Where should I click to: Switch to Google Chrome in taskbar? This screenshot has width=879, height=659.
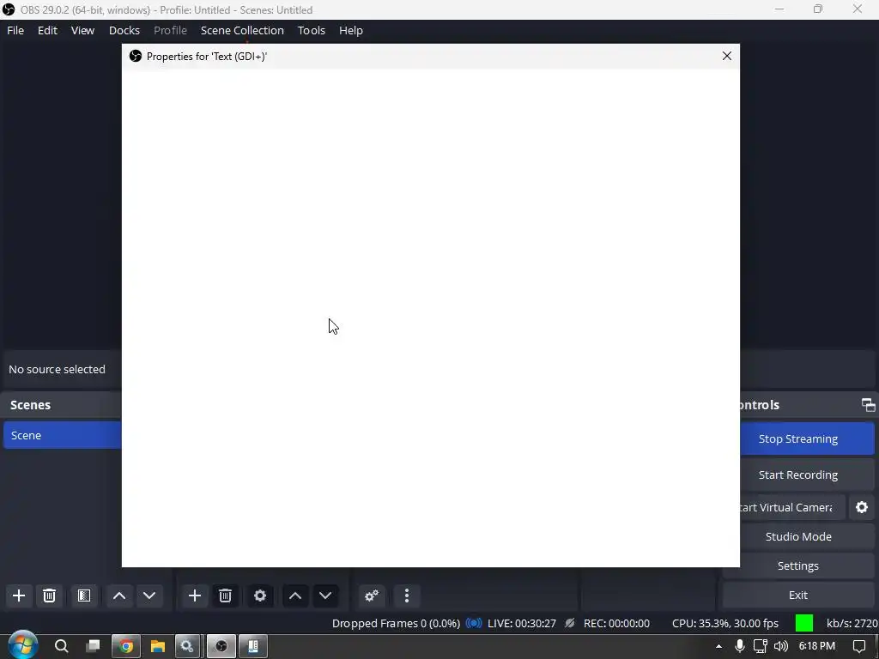(126, 647)
